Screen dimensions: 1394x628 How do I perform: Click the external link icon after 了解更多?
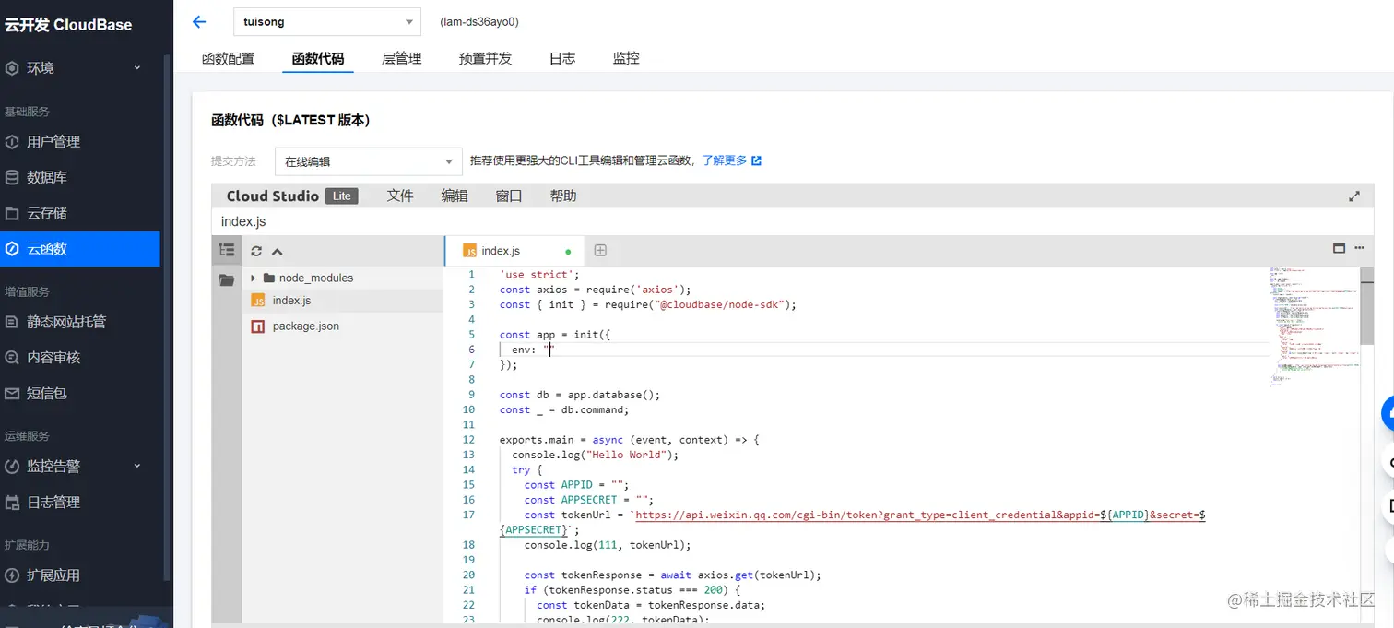point(757,160)
